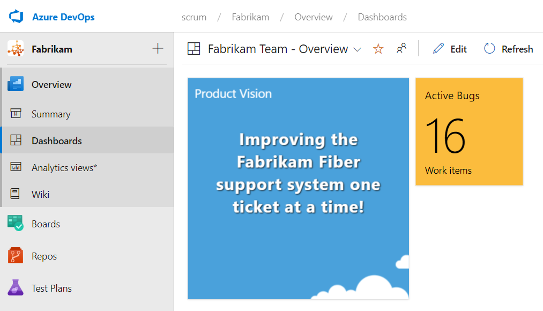The width and height of the screenshot is (543, 311).
Task: Click the scrum breadcrumb link
Action: pyautogui.click(x=194, y=17)
